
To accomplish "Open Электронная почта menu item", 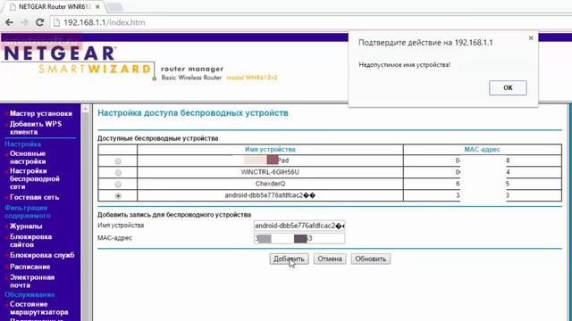I will coord(32,281).
